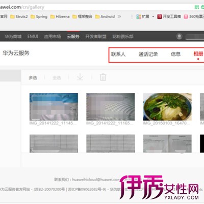Viewport: 204px width, 204px height.
Task: Open the open-booklet photo thumbnail in second row
Action: pos(167,143)
